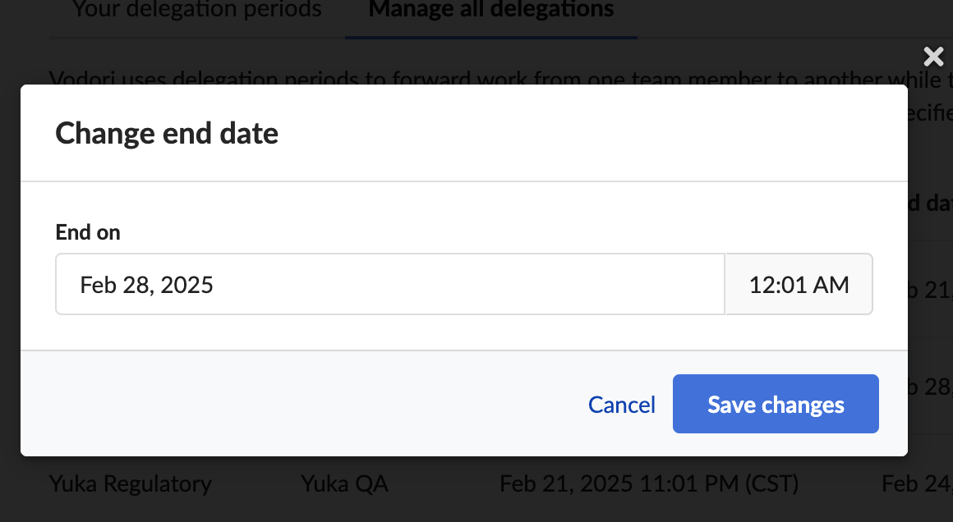This screenshot has width=953, height=522.
Task: Click the partially visible Feb 28 end date
Action: [x=930, y=386]
